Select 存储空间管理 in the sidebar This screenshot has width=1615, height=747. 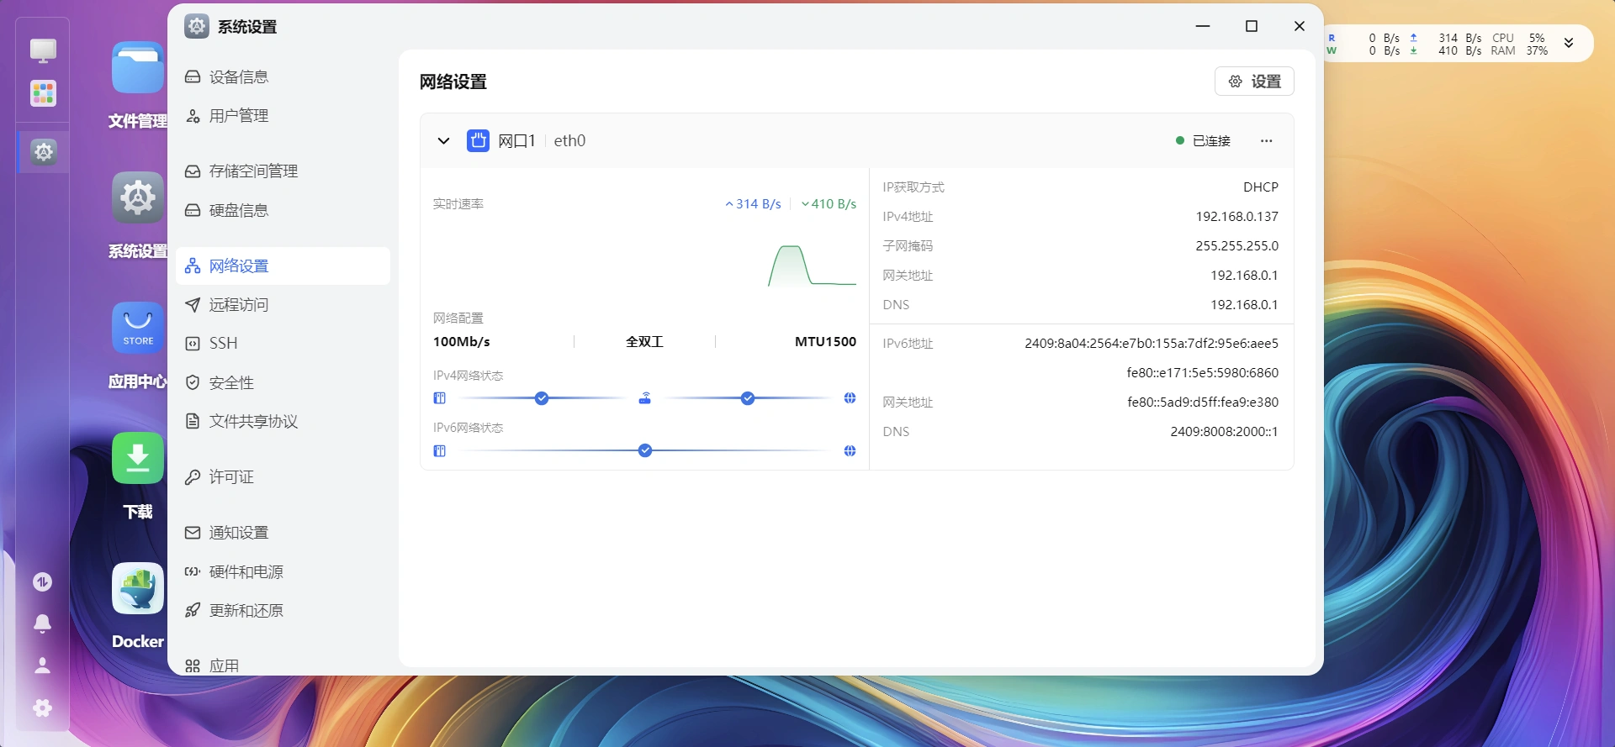click(x=253, y=171)
